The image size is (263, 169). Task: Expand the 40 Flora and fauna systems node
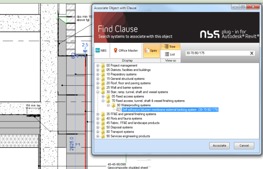98,119
